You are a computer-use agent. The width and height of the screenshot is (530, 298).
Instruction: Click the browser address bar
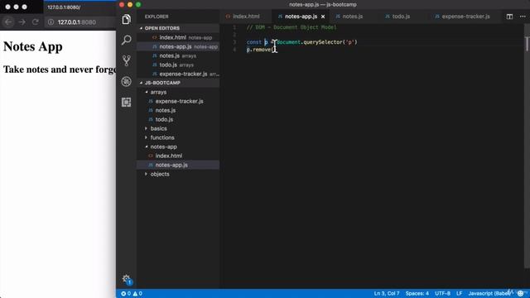[x=81, y=22]
